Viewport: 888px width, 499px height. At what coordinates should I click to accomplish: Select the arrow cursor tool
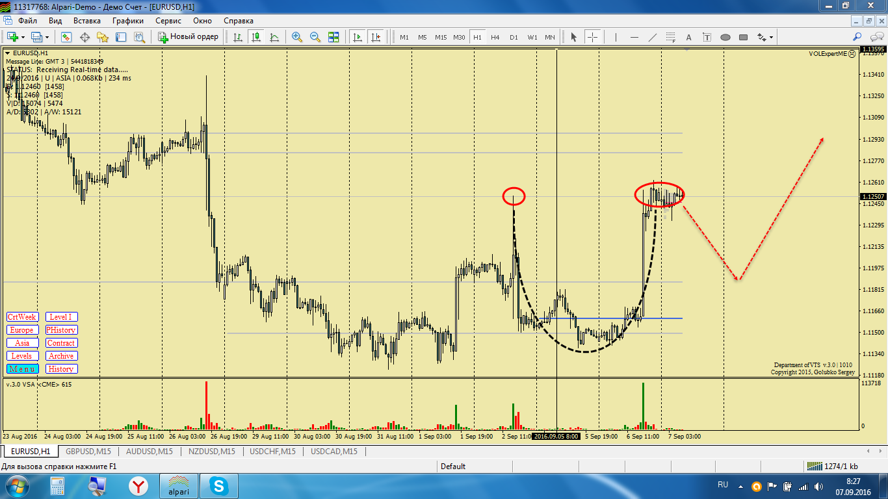pyautogui.click(x=574, y=37)
